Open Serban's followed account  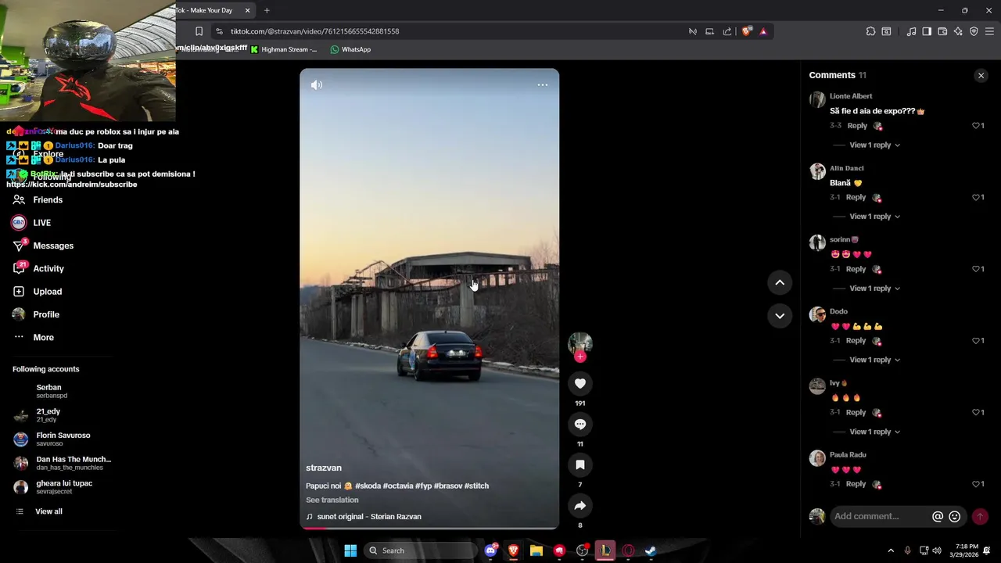coord(48,391)
